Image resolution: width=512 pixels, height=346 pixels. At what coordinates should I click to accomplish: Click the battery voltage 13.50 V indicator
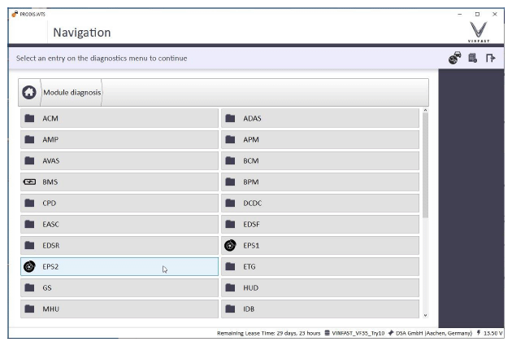tap(488, 333)
